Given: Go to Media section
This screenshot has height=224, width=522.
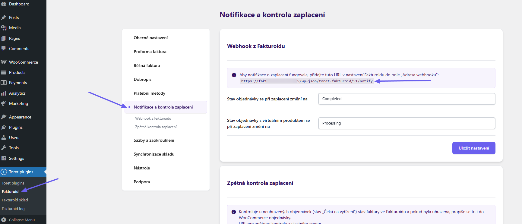Looking at the screenshot, I should point(23,28).
